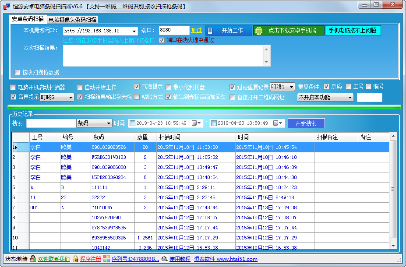
Task: Select barcode cell F5RB6331V0103
Action: 113,157
